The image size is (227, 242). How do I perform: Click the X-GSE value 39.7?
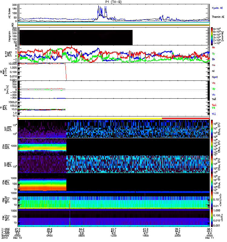click(x=178, y=229)
